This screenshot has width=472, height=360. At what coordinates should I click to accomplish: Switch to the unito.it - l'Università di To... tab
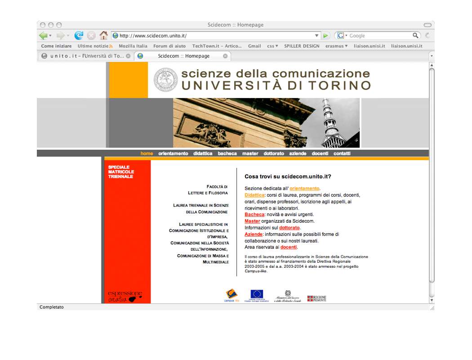coord(86,56)
